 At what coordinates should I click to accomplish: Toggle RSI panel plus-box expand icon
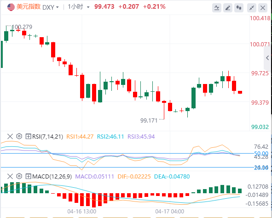(x=28, y=136)
